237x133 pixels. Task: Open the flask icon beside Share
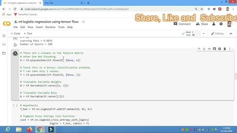214,24
